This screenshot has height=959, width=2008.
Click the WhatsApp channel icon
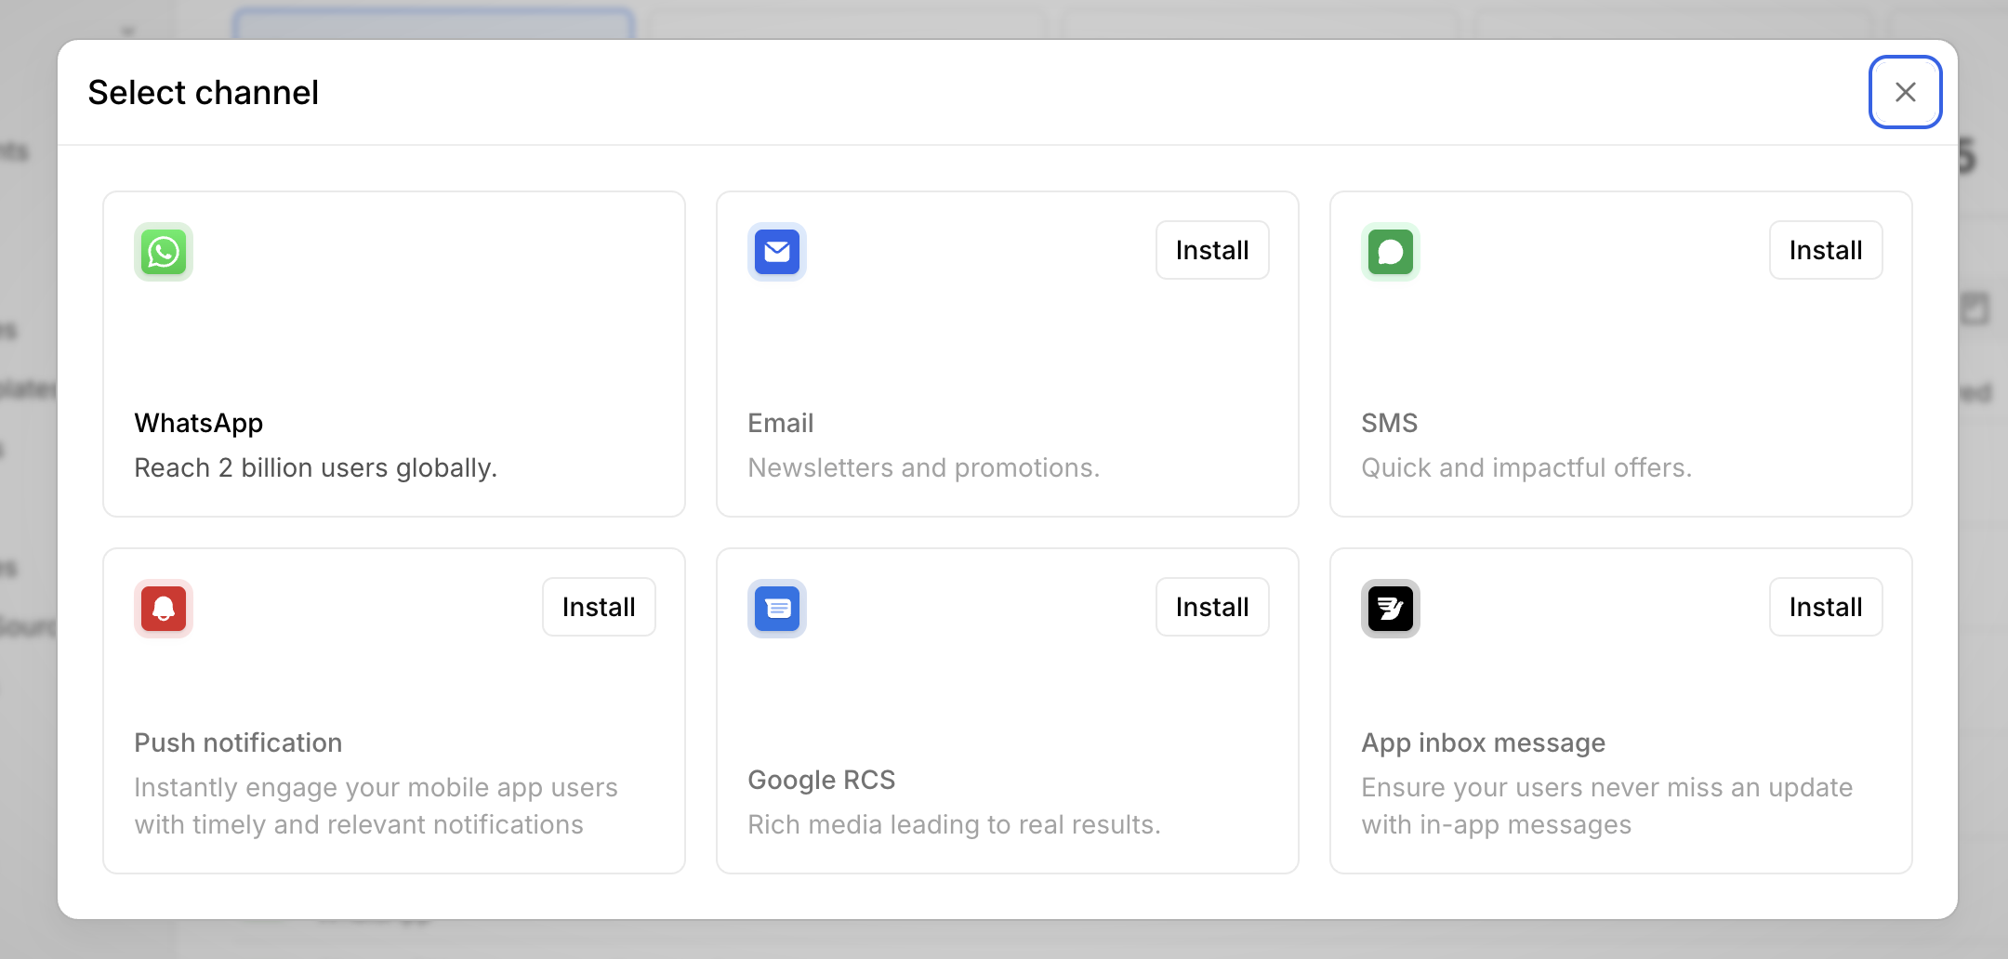pyautogui.click(x=164, y=252)
